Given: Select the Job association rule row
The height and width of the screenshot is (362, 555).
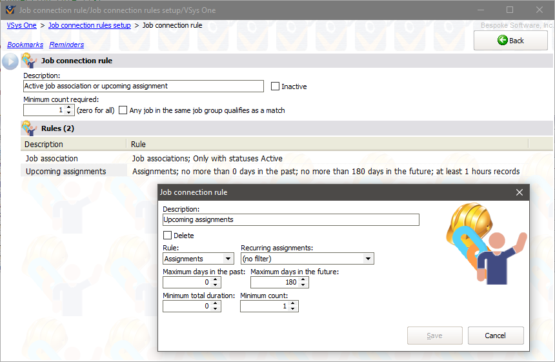Looking at the screenshot, I should point(52,158).
